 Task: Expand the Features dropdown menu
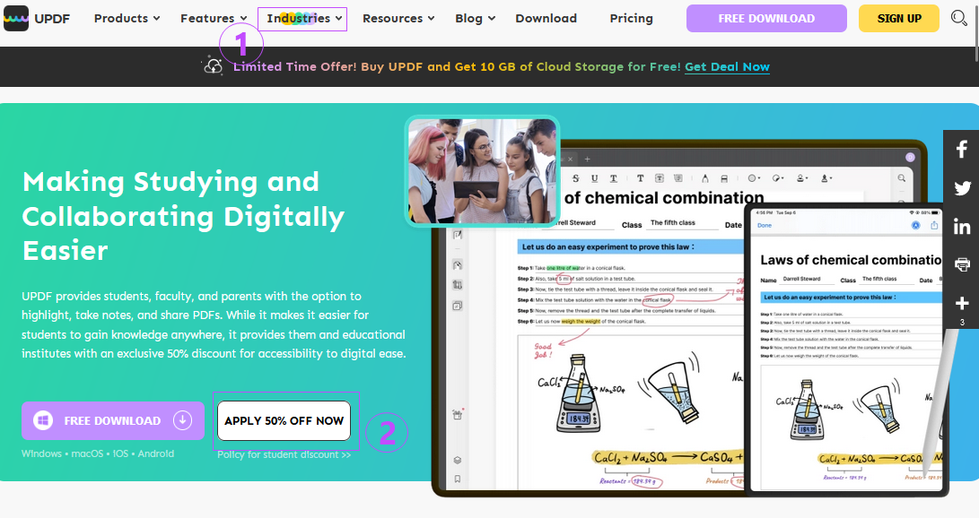(214, 19)
